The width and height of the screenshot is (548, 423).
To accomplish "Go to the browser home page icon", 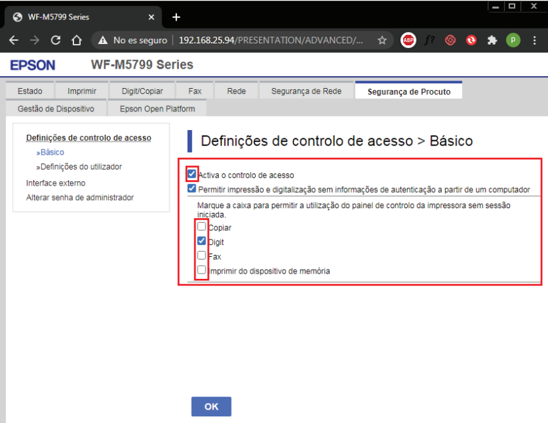I will click(x=76, y=40).
